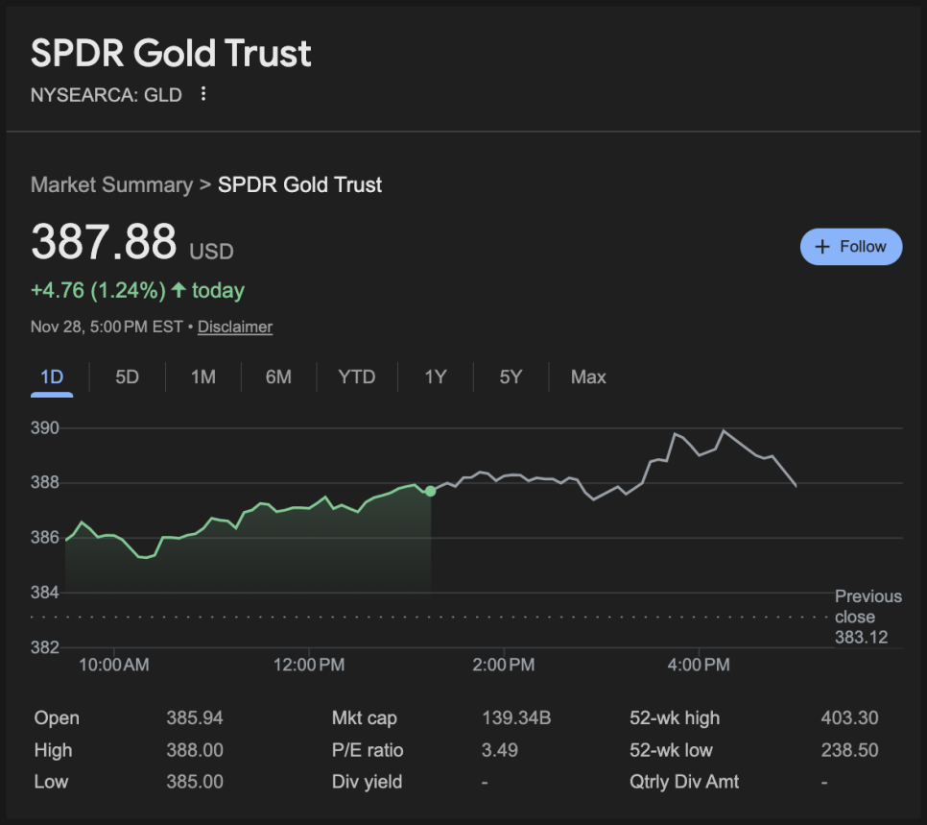This screenshot has height=825, width=927.
Task: Show the 1M chart range
Action: point(202,377)
